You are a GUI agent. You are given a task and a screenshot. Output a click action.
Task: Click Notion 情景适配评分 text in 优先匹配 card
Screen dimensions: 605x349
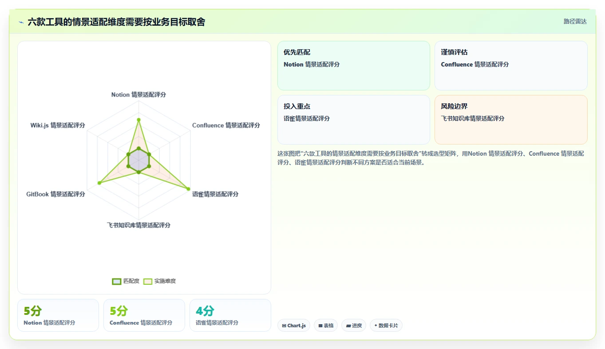pyautogui.click(x=312, y=64)
